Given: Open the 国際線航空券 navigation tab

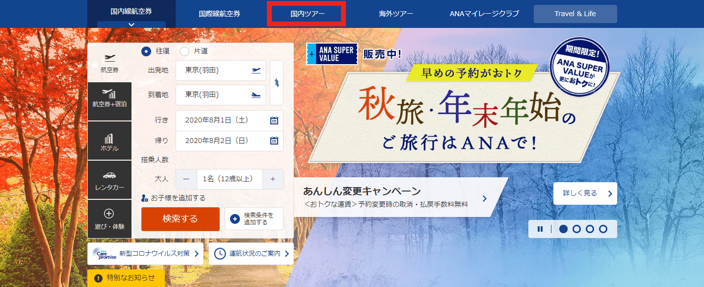Looking at the screenshot, I should pos(220,14).
